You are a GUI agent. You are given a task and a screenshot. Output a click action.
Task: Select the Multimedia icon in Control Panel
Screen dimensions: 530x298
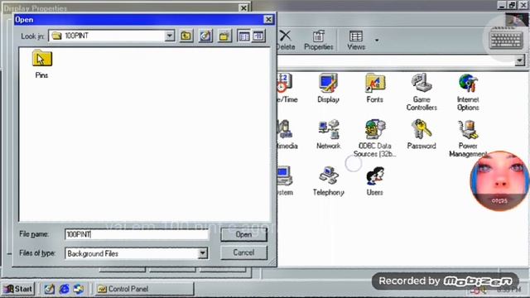[x=287, y=135]
